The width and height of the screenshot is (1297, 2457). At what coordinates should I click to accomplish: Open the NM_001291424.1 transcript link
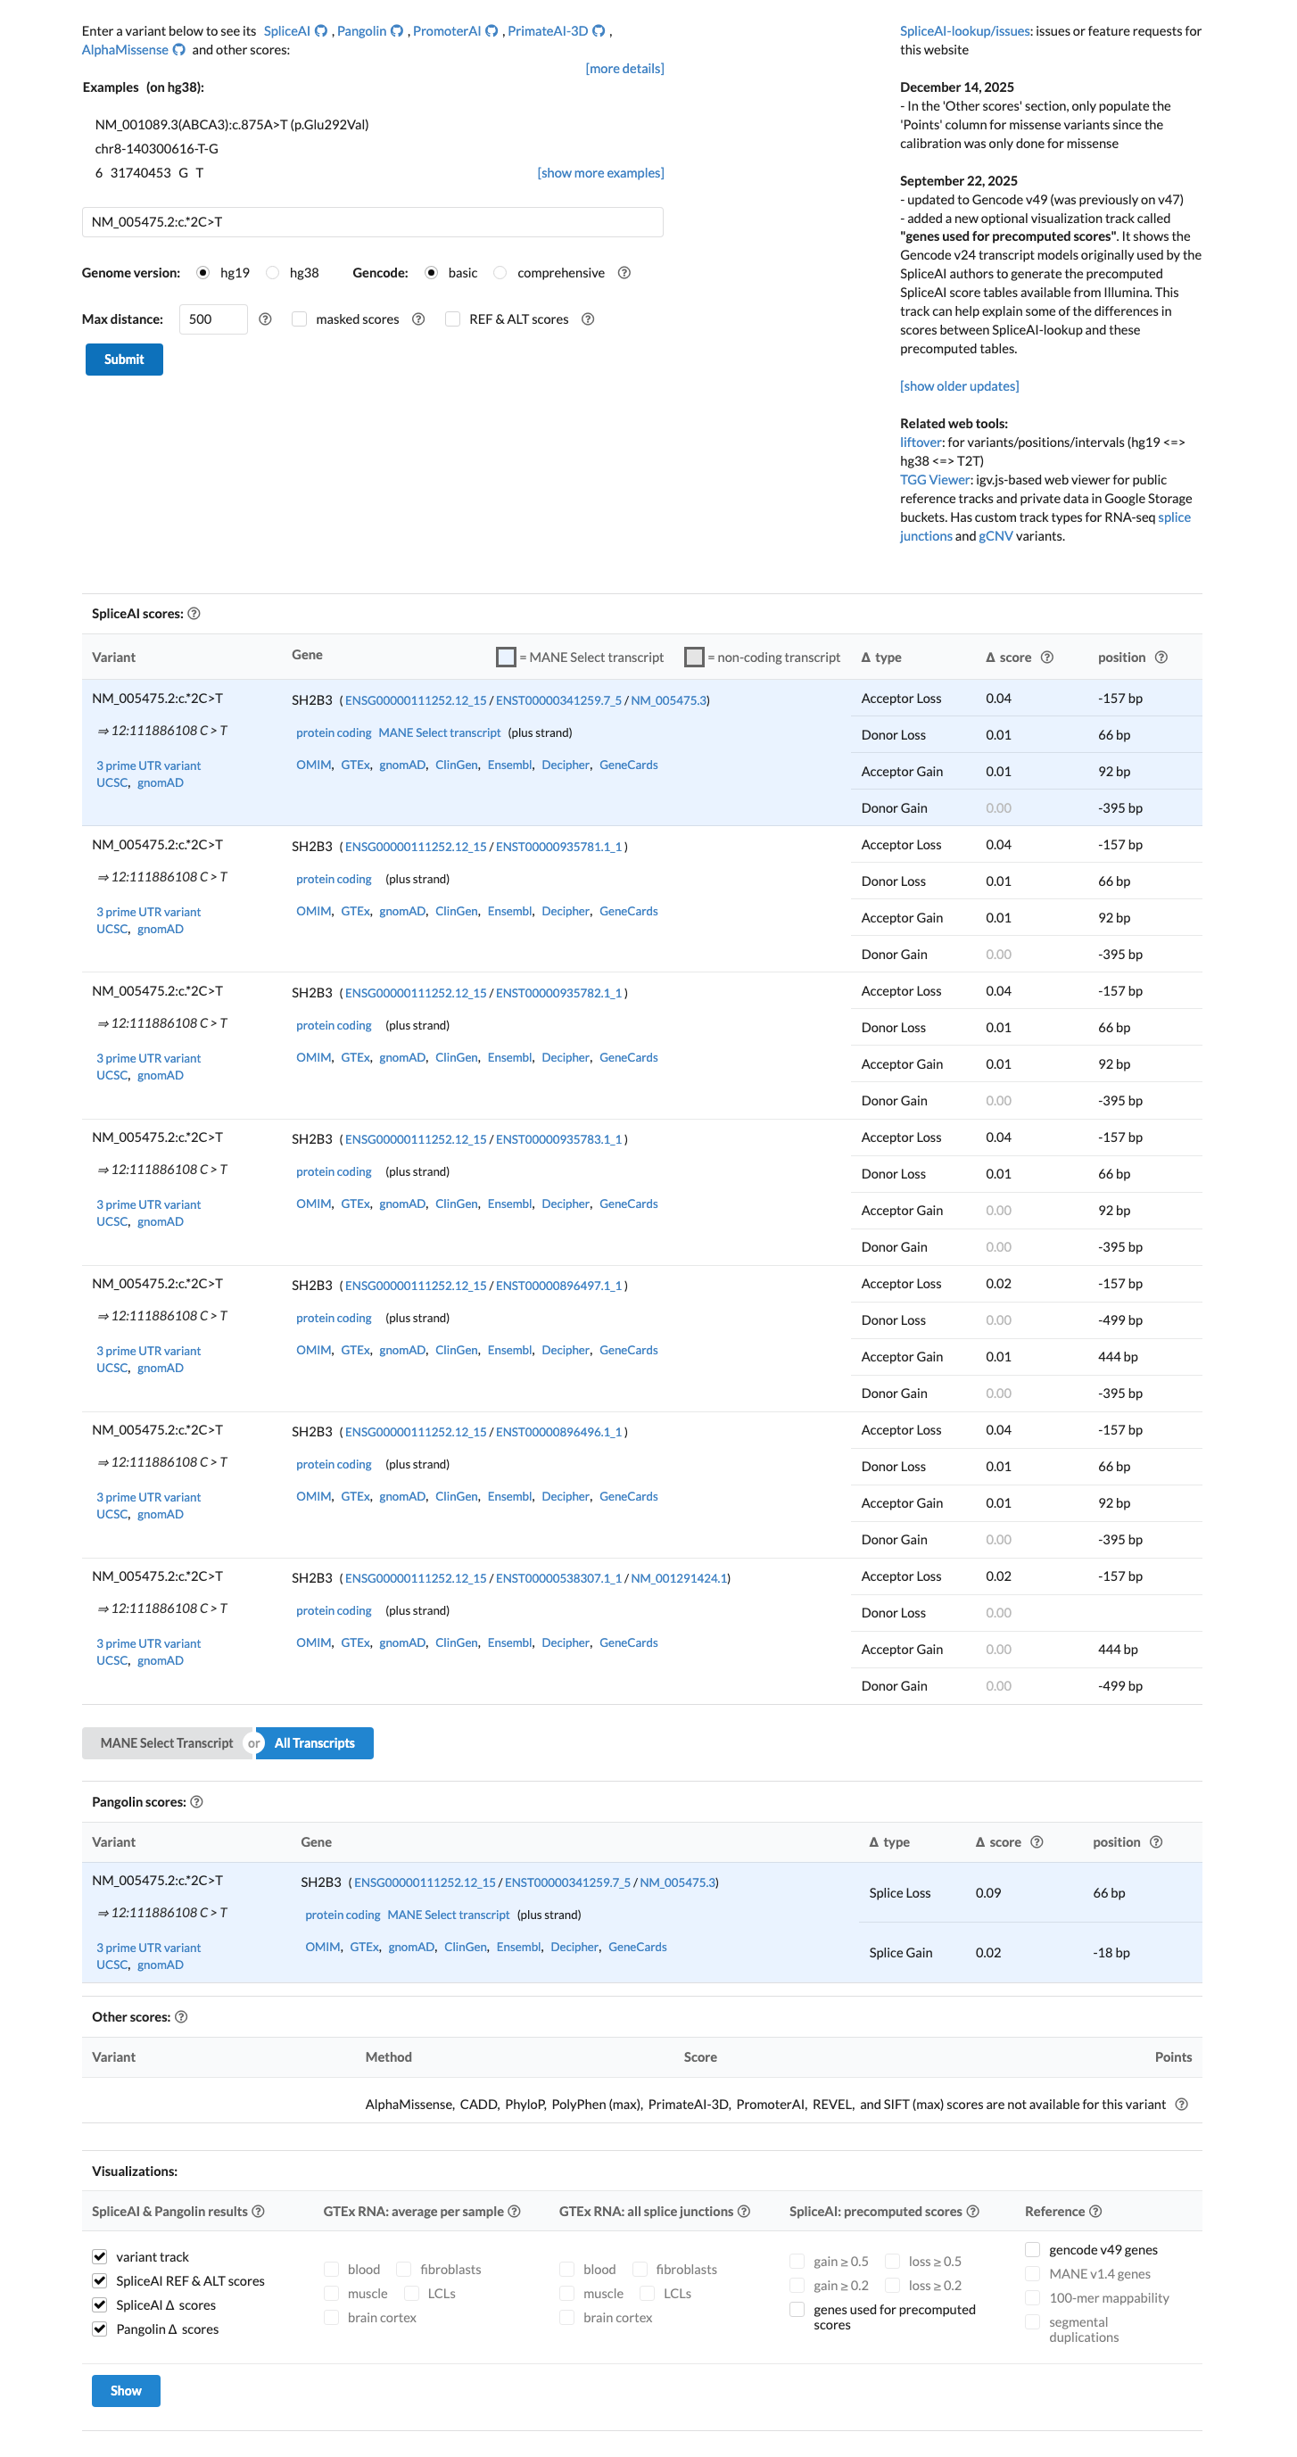(x=678, y=1578)
